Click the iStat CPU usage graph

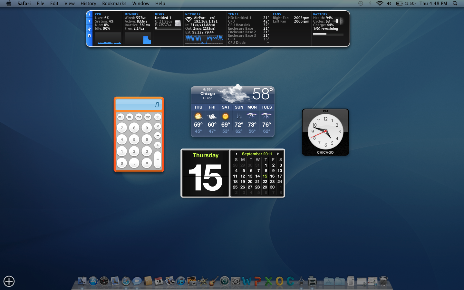click(108, 38)
